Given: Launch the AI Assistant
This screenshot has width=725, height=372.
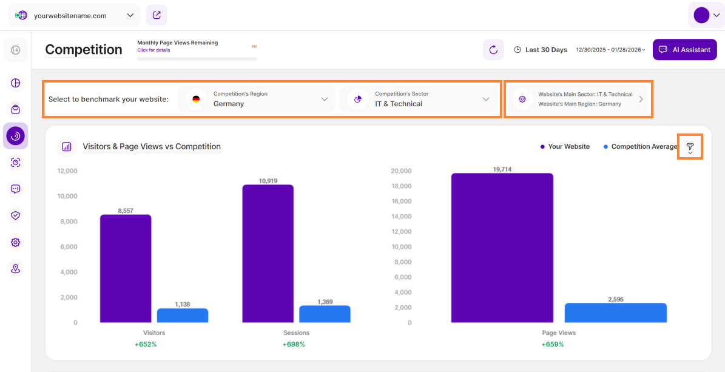Looking at the screenshot, I should [684, 50].
